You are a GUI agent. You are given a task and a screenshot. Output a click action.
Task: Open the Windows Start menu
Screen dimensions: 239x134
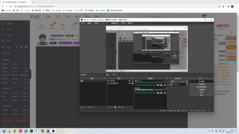(4, 131)
